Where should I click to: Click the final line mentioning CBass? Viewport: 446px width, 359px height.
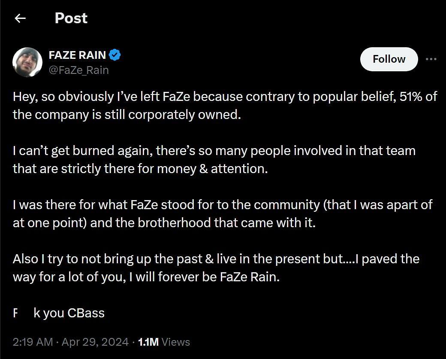tap(59, 313)
